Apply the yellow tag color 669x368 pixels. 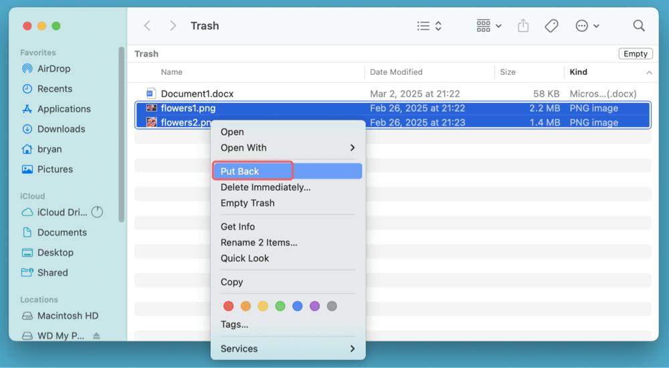[x=263, y=306]
